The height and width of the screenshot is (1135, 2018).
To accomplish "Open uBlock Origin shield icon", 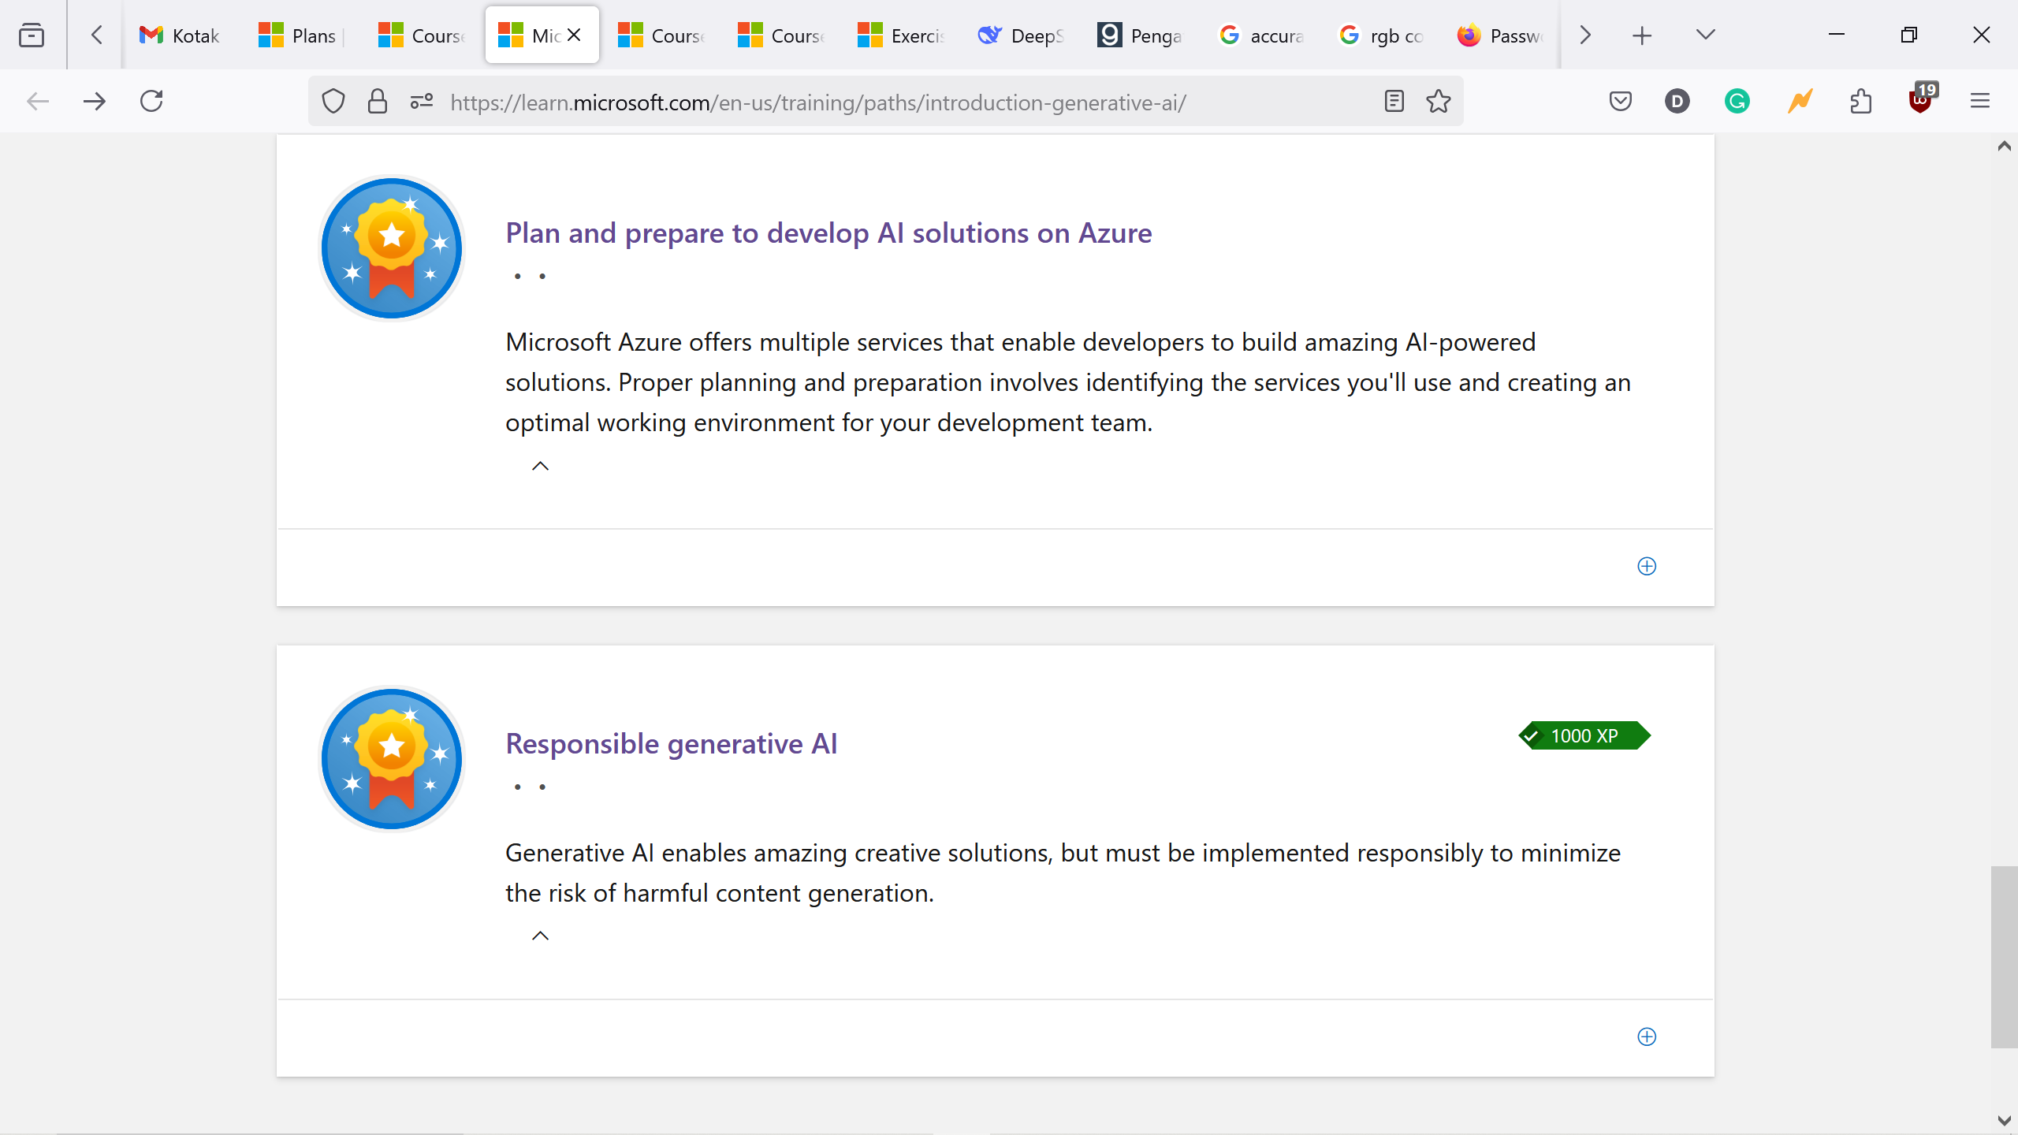I will click(x=1922, y=100).
